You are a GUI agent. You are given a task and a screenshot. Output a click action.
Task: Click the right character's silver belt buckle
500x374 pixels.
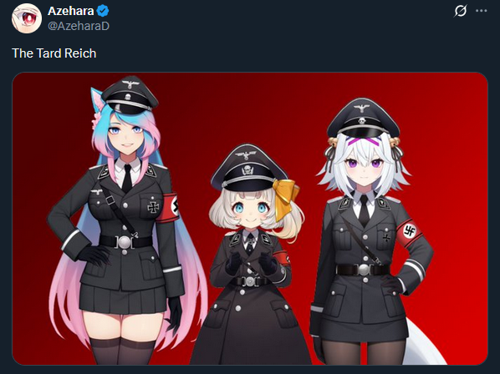[x=364, y=270]
